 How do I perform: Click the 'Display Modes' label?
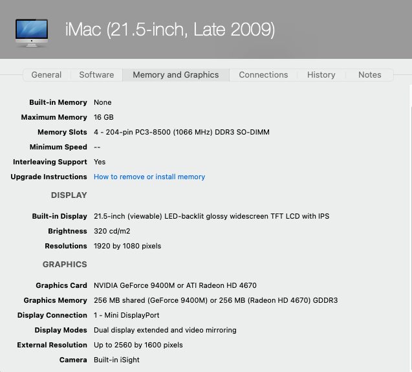point(61,330)
